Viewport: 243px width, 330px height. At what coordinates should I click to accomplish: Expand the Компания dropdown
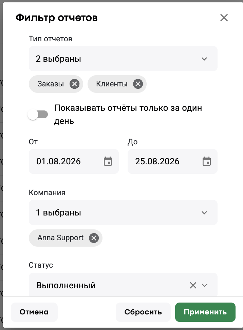[123, 212]
